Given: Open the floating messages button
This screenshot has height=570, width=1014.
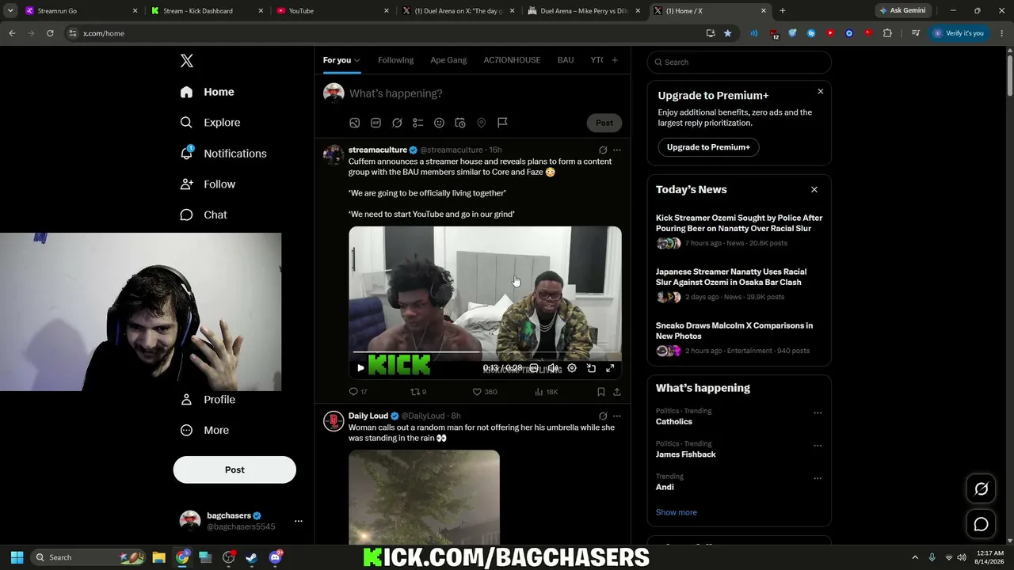Looking at the screenshot, I should (981, 524).
